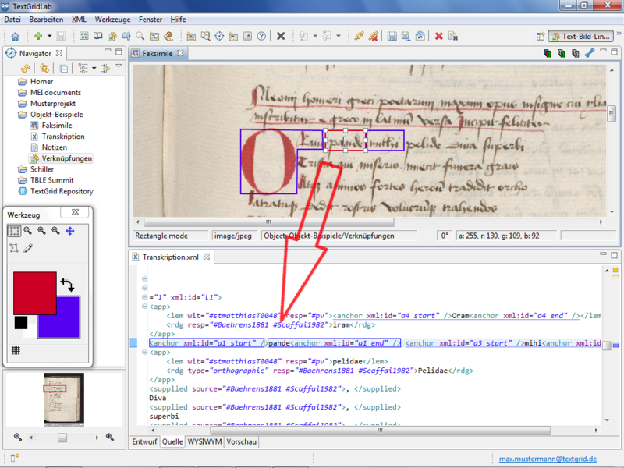Click the home icon in main toolbar
624x468 pixels.
click(14, 36)
